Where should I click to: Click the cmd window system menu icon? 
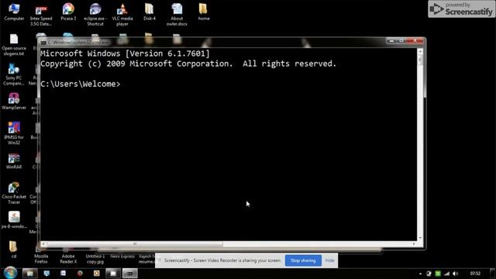coord(43,42)
